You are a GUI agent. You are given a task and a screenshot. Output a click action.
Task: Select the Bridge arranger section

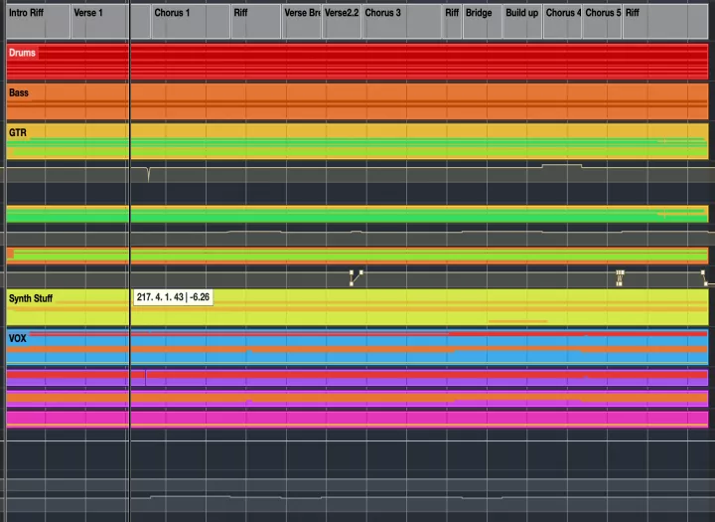pyautogui.click(x=483, y=22)
